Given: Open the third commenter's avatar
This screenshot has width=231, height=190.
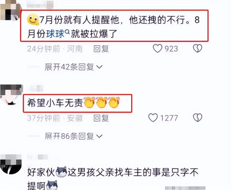Looking at the screenshot, I should tap(10, 164).
